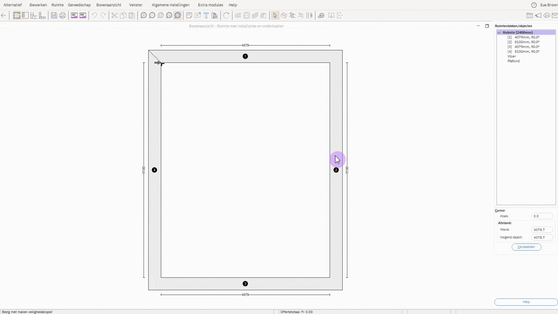Image resolution: width=558 pixels, height=314 pixels.
Task: Click the save floppy disk icon
Action: (x=54, y=15)
